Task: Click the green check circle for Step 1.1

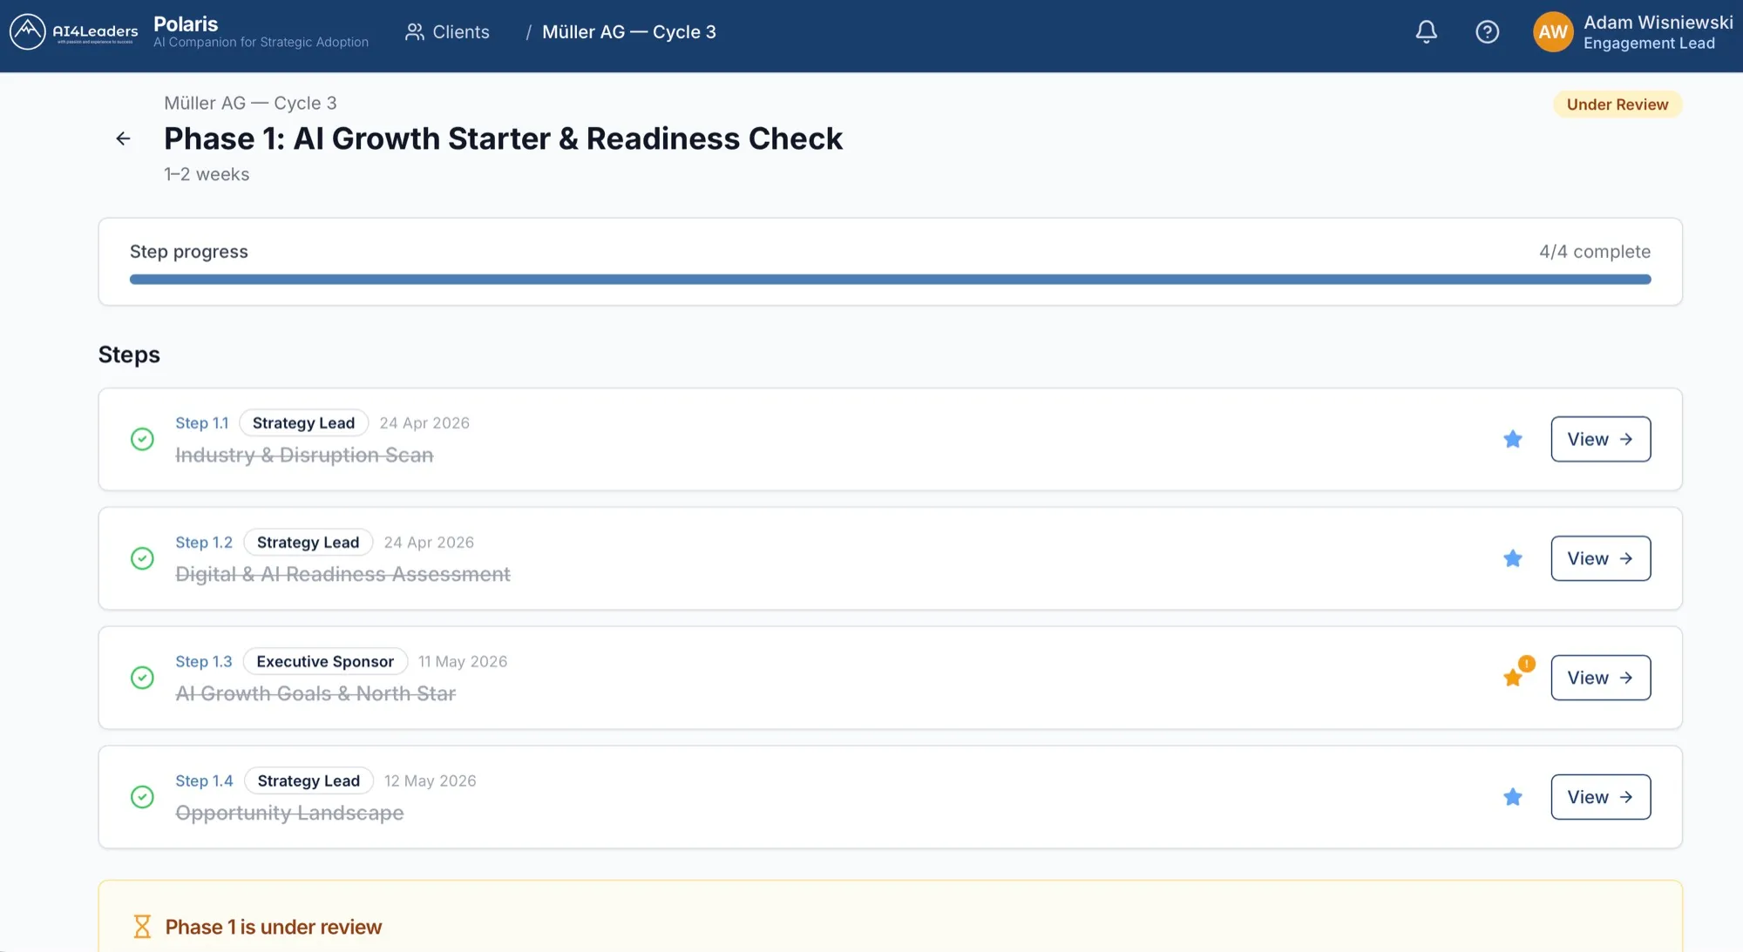Action: click(142, 439)
